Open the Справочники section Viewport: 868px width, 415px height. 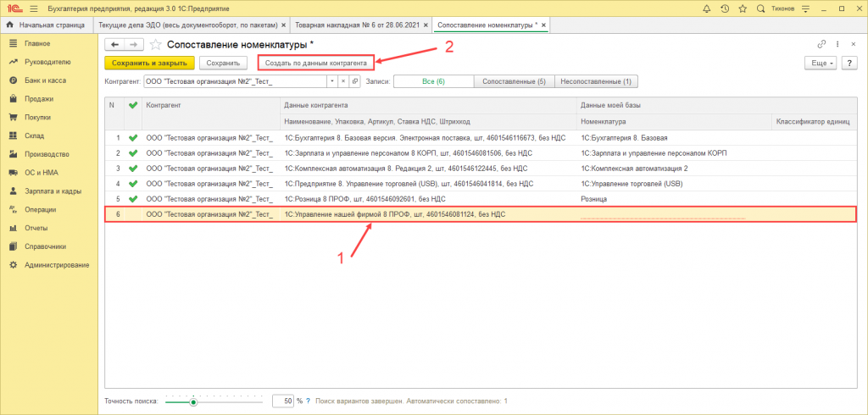(x=45, y=246)
